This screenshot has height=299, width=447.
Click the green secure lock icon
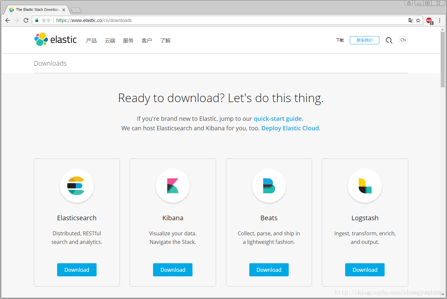[37, 20]
